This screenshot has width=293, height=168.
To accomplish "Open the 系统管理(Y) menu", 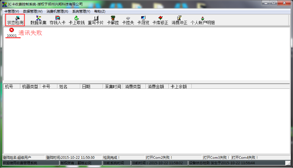I will (x=81, y=11).
